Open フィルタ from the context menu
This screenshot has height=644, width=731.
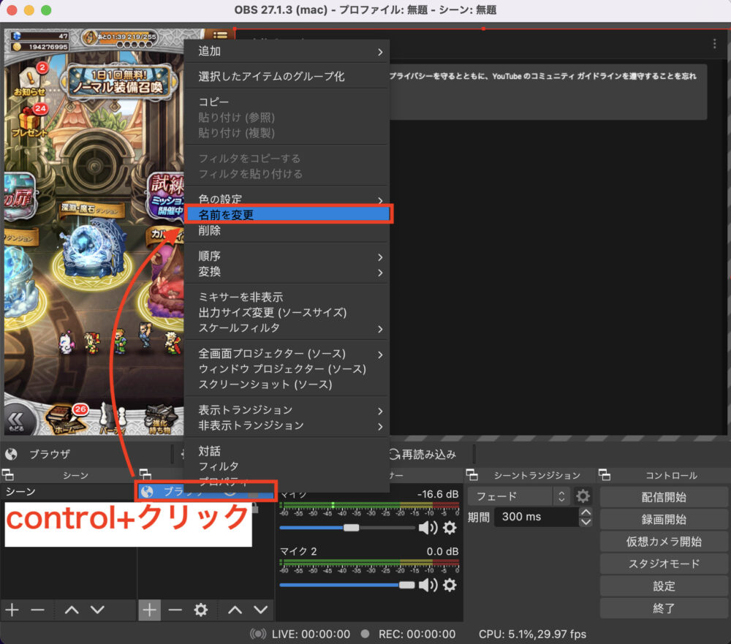pyautogui.click(x=287, y=466)
